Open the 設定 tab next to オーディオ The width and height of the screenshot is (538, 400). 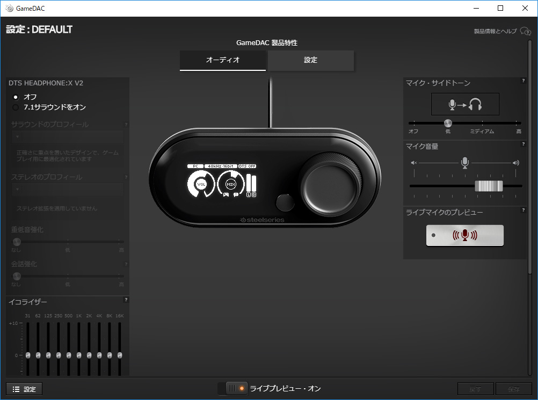(x=310, y=60)
